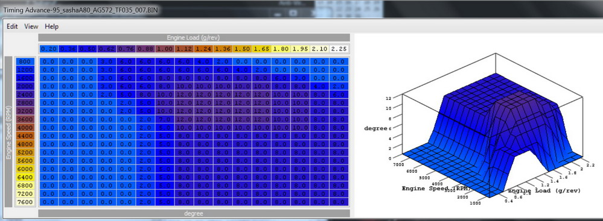
Task: Click the 12.0 cell at 2800 RPM, 1.12 load
Action: (x=184, y=103)
